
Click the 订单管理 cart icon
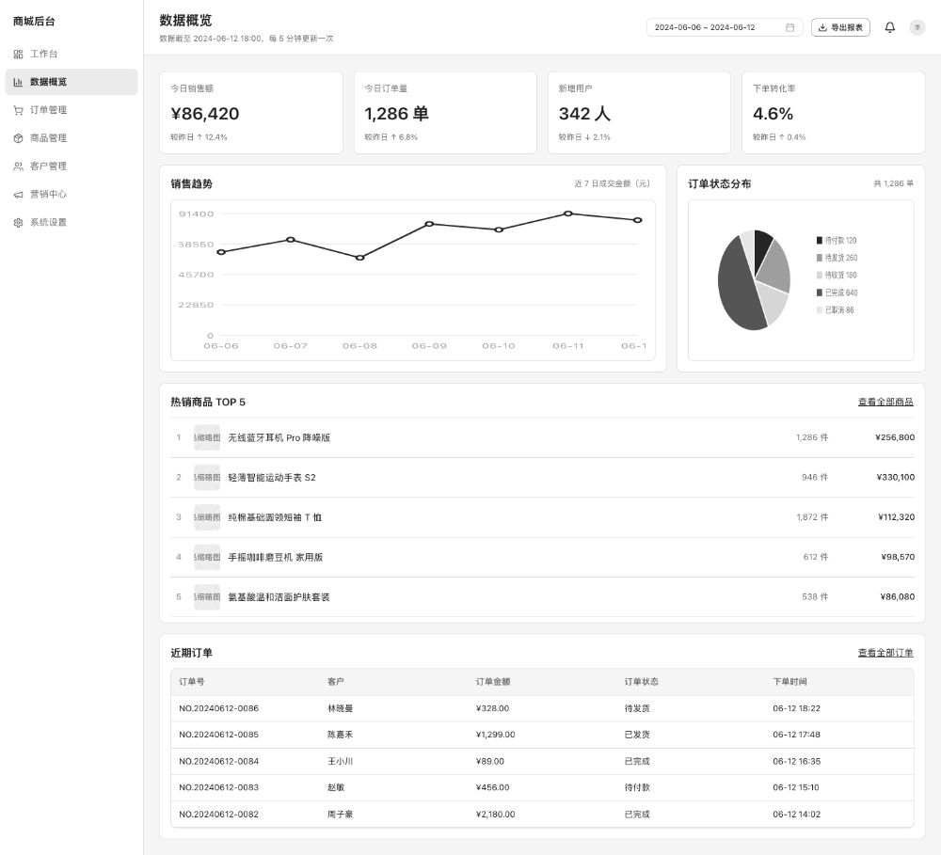[18, 110]
